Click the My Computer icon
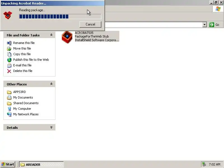This screenshot has height=168, width=224. tap(9, 109)
